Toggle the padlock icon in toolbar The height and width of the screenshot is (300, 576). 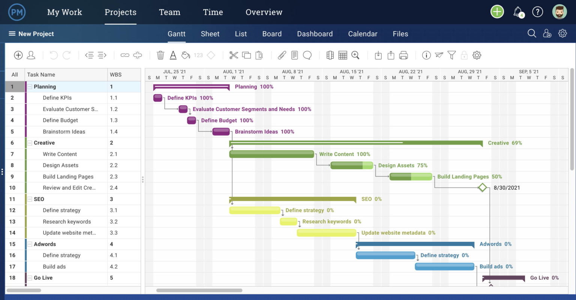point(464,55)
